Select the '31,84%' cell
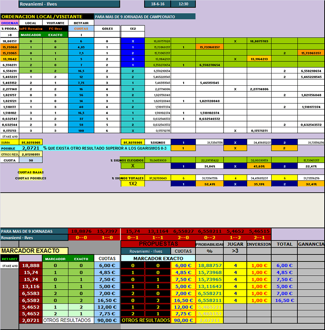This screenshot has width=325, height=330. tap(209, 166)
